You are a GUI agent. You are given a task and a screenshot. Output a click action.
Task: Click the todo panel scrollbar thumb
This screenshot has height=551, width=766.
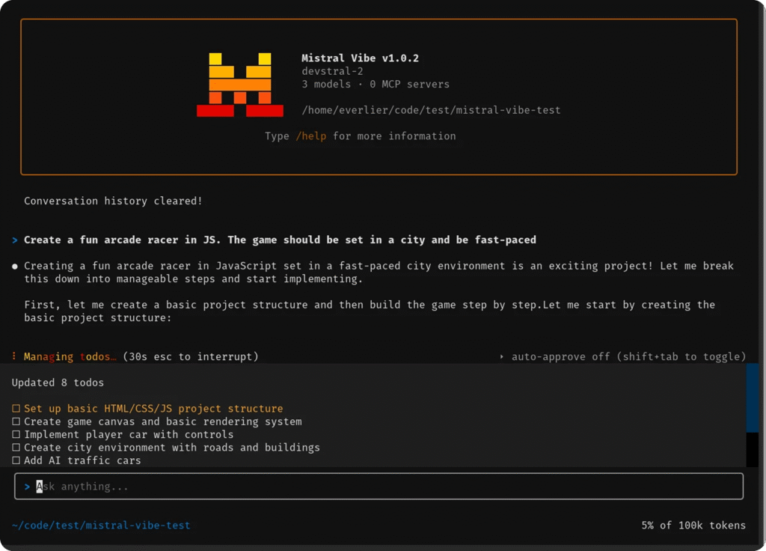[x=753, y=398]
